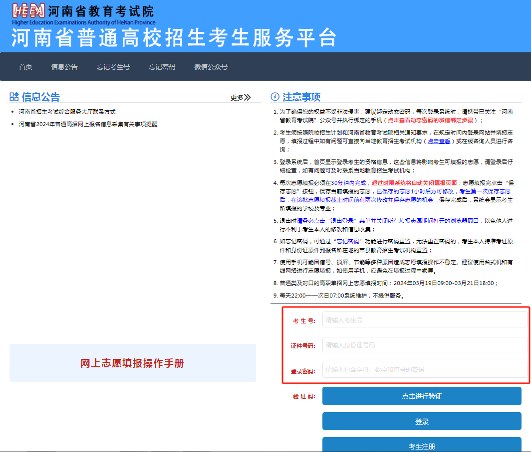This screenshot has width=531, height=452.
Task: Click the grid icon beside 信息公告
Action: (x=13, y=96)
